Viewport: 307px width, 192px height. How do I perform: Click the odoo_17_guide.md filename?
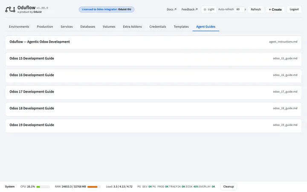(285, 92)
